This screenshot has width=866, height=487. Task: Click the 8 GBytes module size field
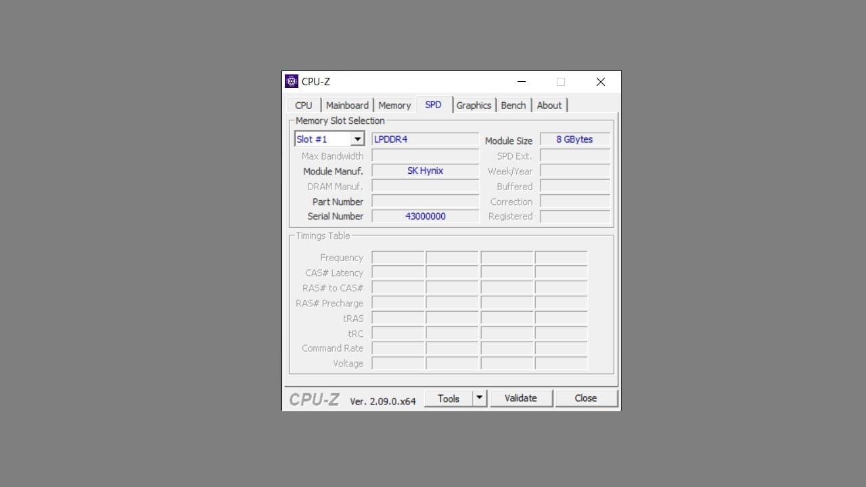574,139
